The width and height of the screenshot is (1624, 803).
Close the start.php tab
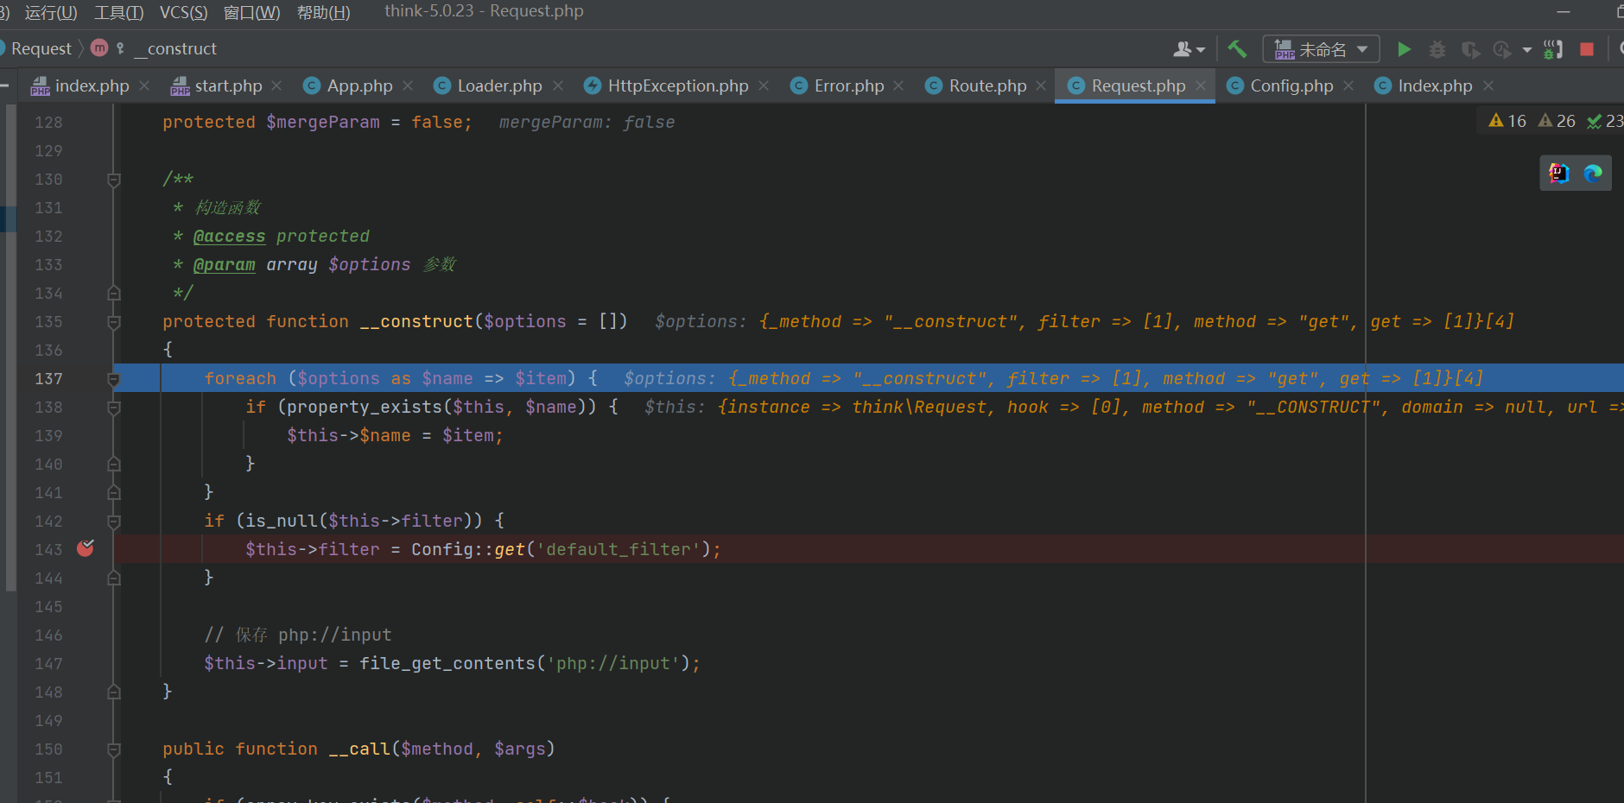coord(276,85)
